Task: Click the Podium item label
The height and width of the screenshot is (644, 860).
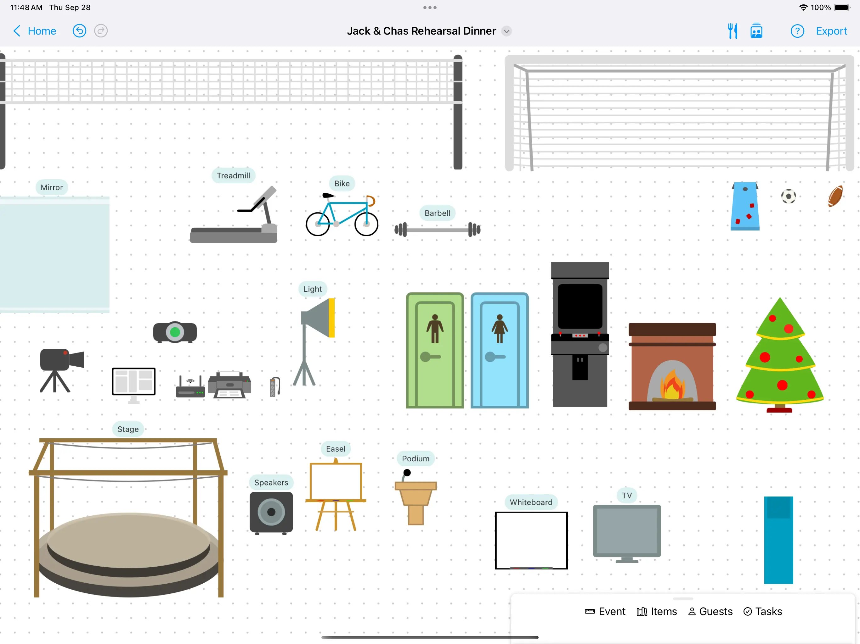Action: (x=416, y=459)
